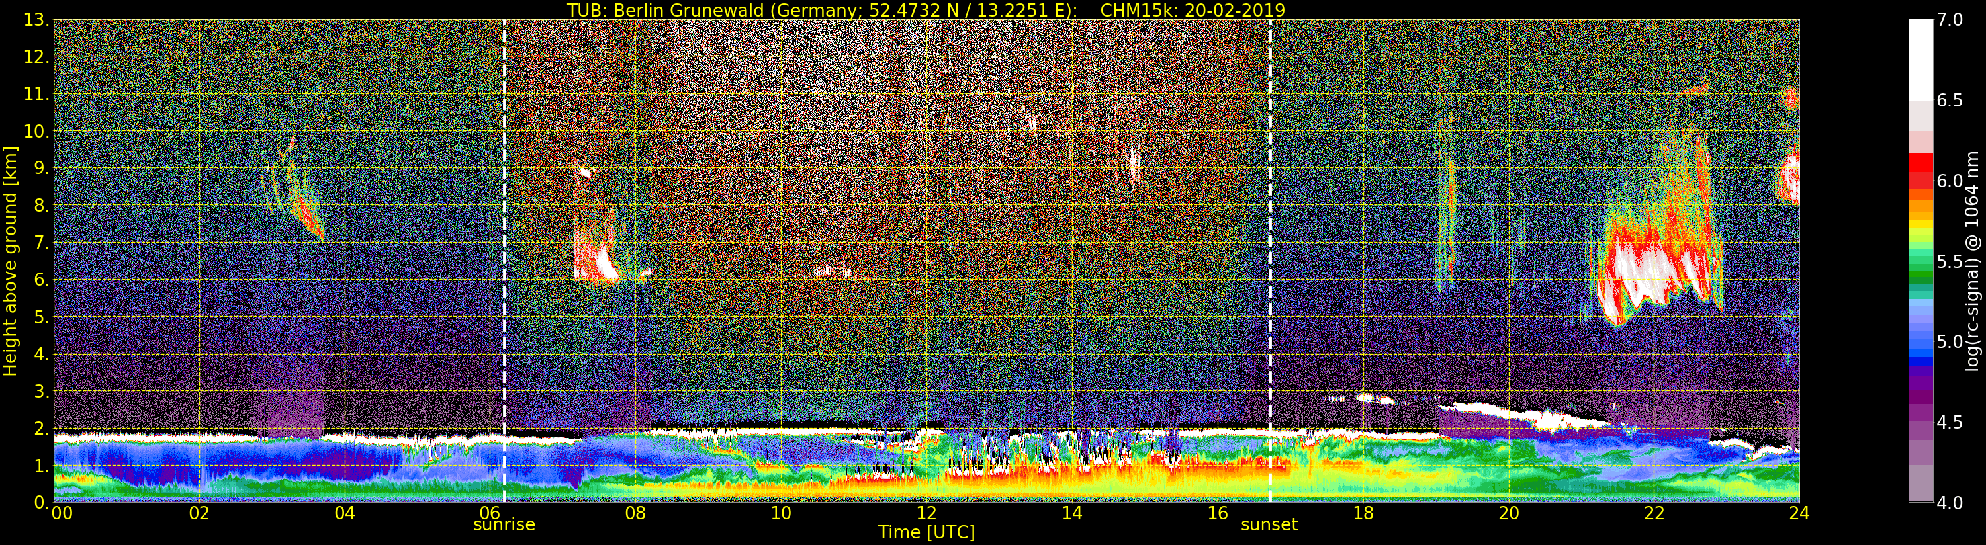Screen dimensions: 1986x545
Task: Click time axis tick '06'
Action: pyautogui.click(x=490, y=513)
